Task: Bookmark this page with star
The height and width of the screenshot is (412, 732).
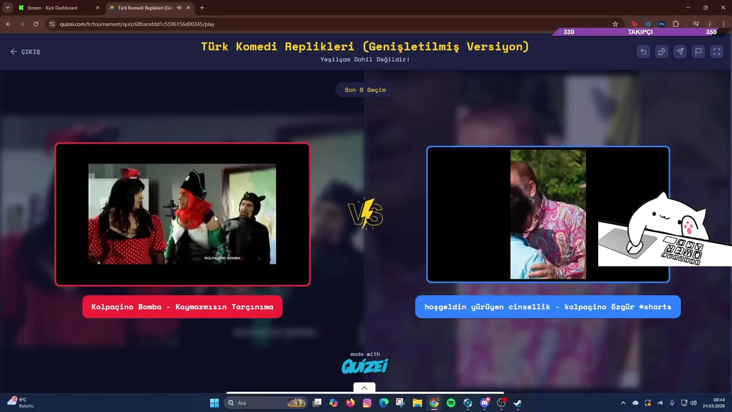Action: 615,24
